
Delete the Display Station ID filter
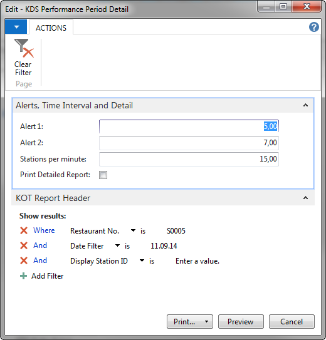point(24,260)
